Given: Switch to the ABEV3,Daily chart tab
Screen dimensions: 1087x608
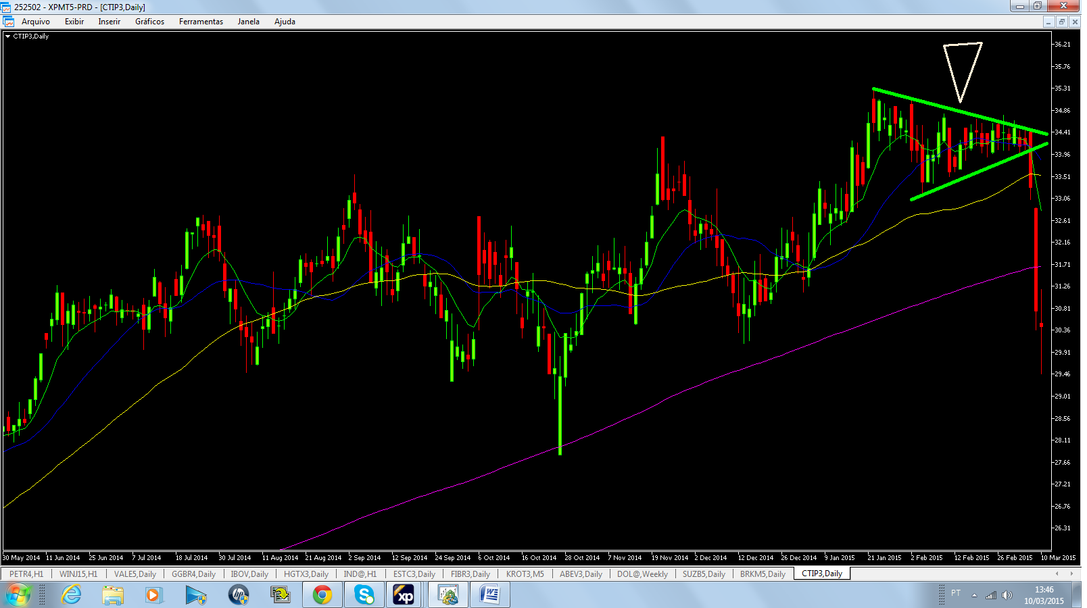Looking at the screenshot, I should tap(581, 574).
